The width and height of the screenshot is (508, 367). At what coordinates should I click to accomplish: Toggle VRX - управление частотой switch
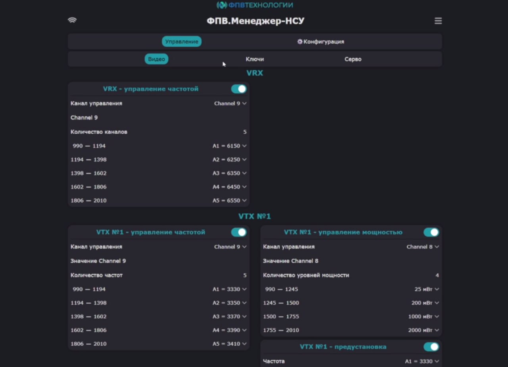[x=239, y=89]
